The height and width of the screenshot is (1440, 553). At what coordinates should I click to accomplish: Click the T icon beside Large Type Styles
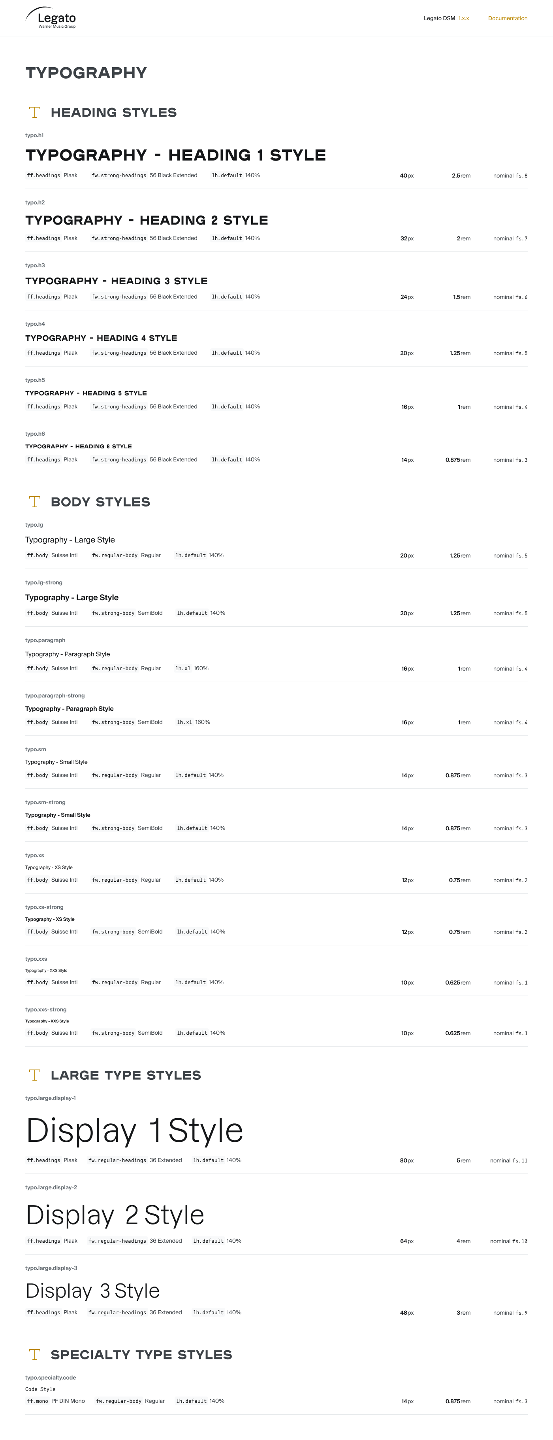(35, 1075)
